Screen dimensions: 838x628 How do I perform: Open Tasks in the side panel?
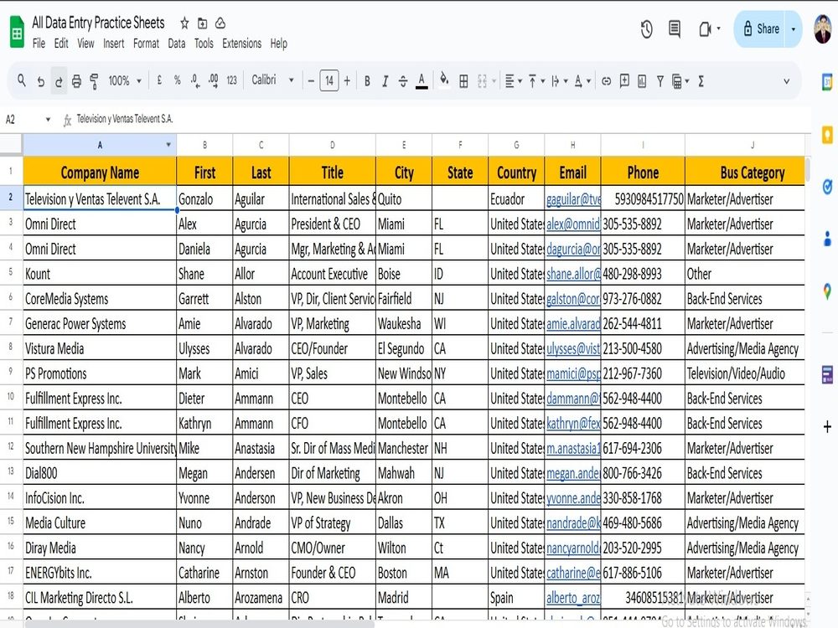827,187
